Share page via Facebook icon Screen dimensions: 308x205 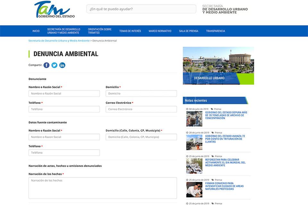[47, 65]
